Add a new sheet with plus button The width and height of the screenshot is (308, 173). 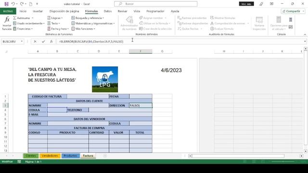[x=105, y=156]
